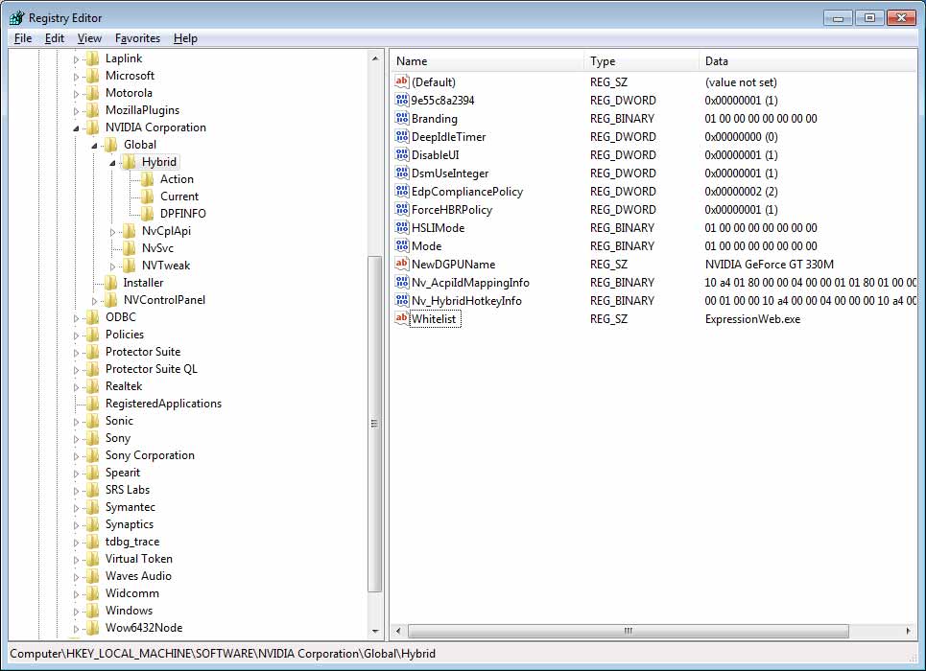Click the HSLIMode value icon

(401, 228)
